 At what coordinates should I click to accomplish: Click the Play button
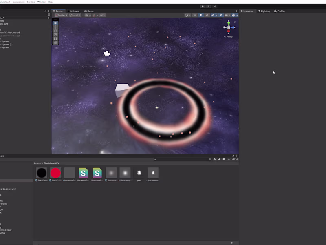[203, 6]
